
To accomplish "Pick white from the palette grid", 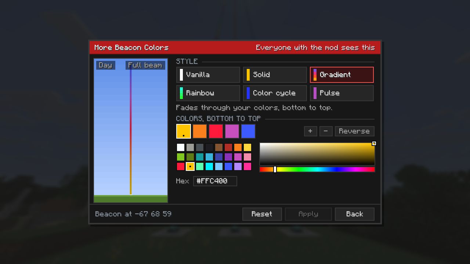I will 181,147.
